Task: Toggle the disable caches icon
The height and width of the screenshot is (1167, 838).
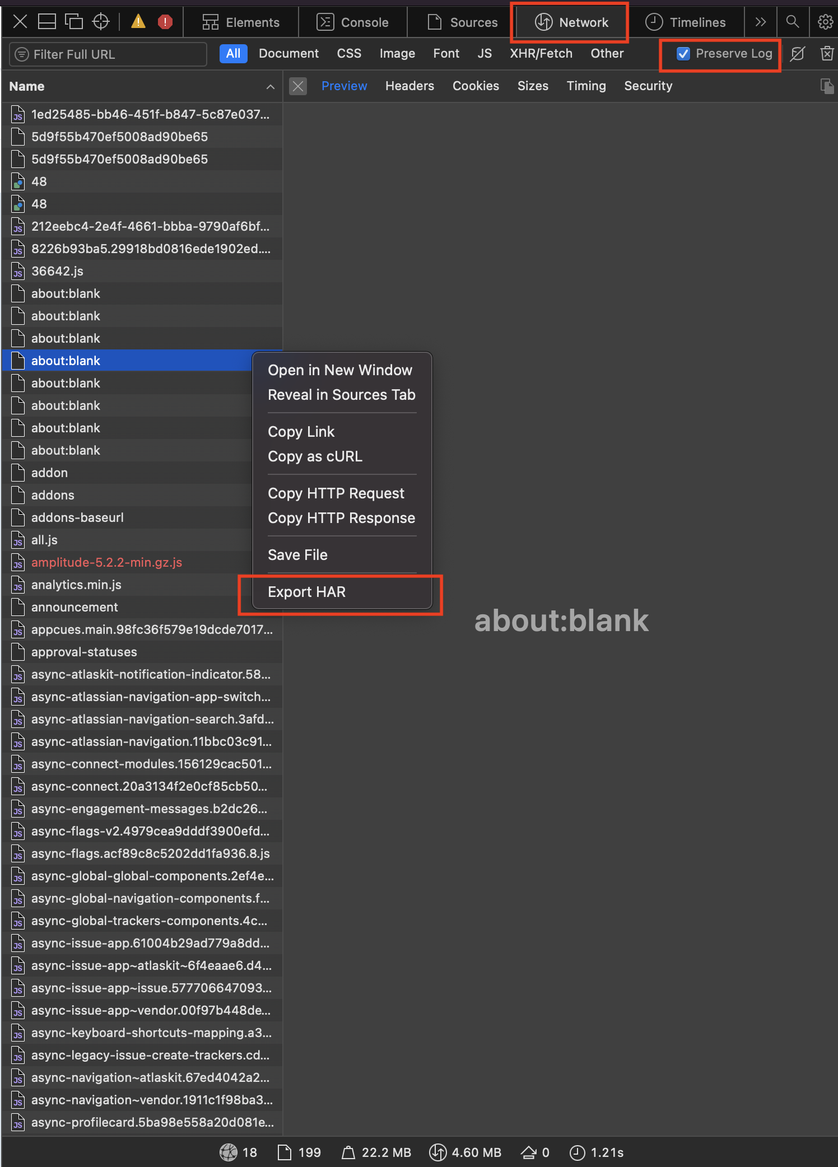Action: 797,54
